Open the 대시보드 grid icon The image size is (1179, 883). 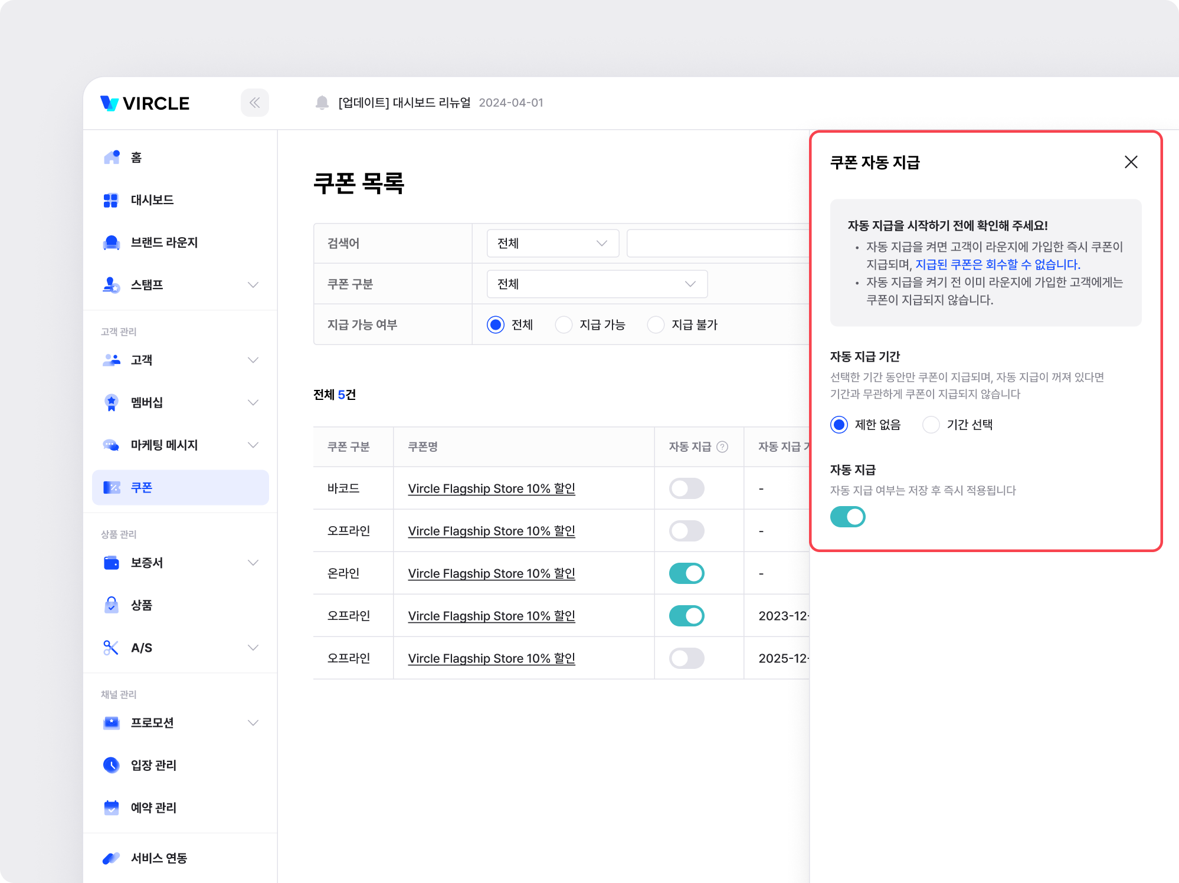(111, 200)
